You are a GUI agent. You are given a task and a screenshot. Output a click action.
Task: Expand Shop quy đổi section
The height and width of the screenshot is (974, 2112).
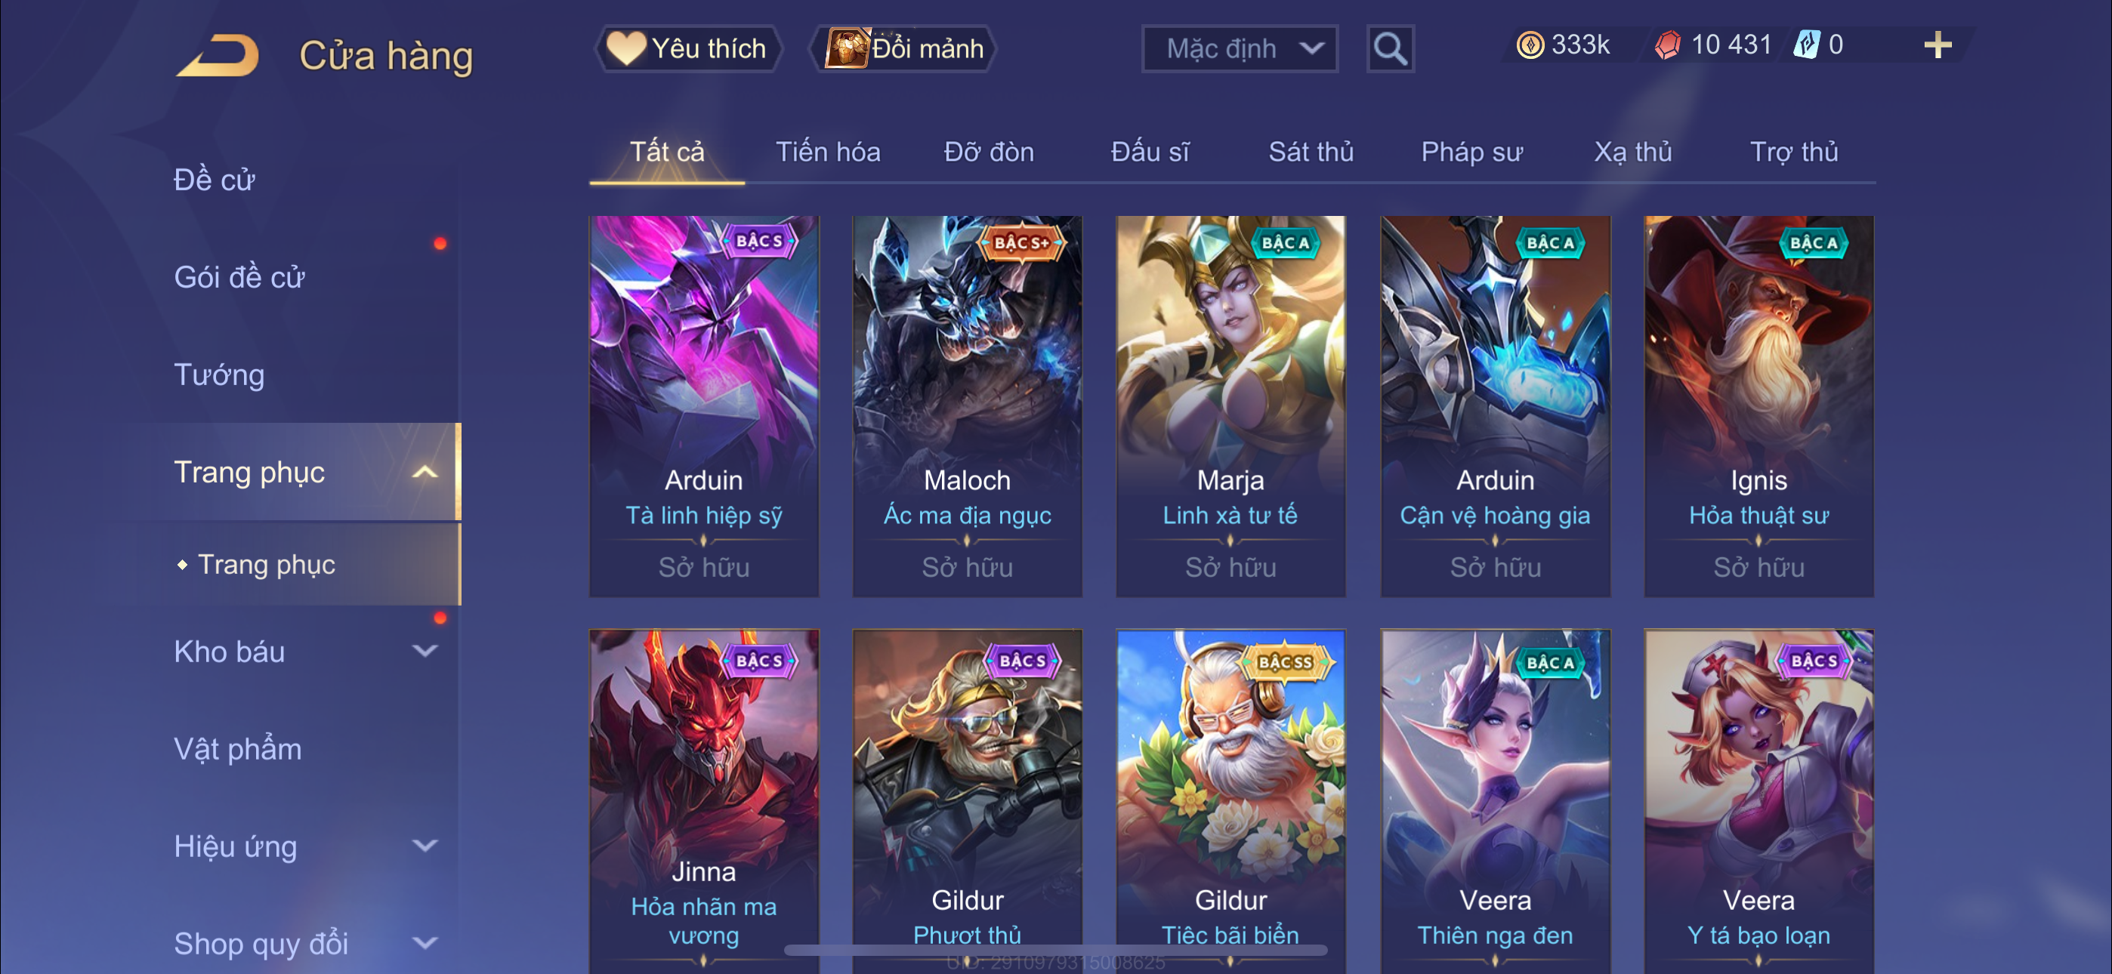[425, 944]
